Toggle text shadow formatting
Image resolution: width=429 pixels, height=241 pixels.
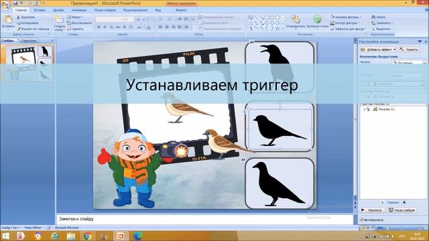(125, 27)
